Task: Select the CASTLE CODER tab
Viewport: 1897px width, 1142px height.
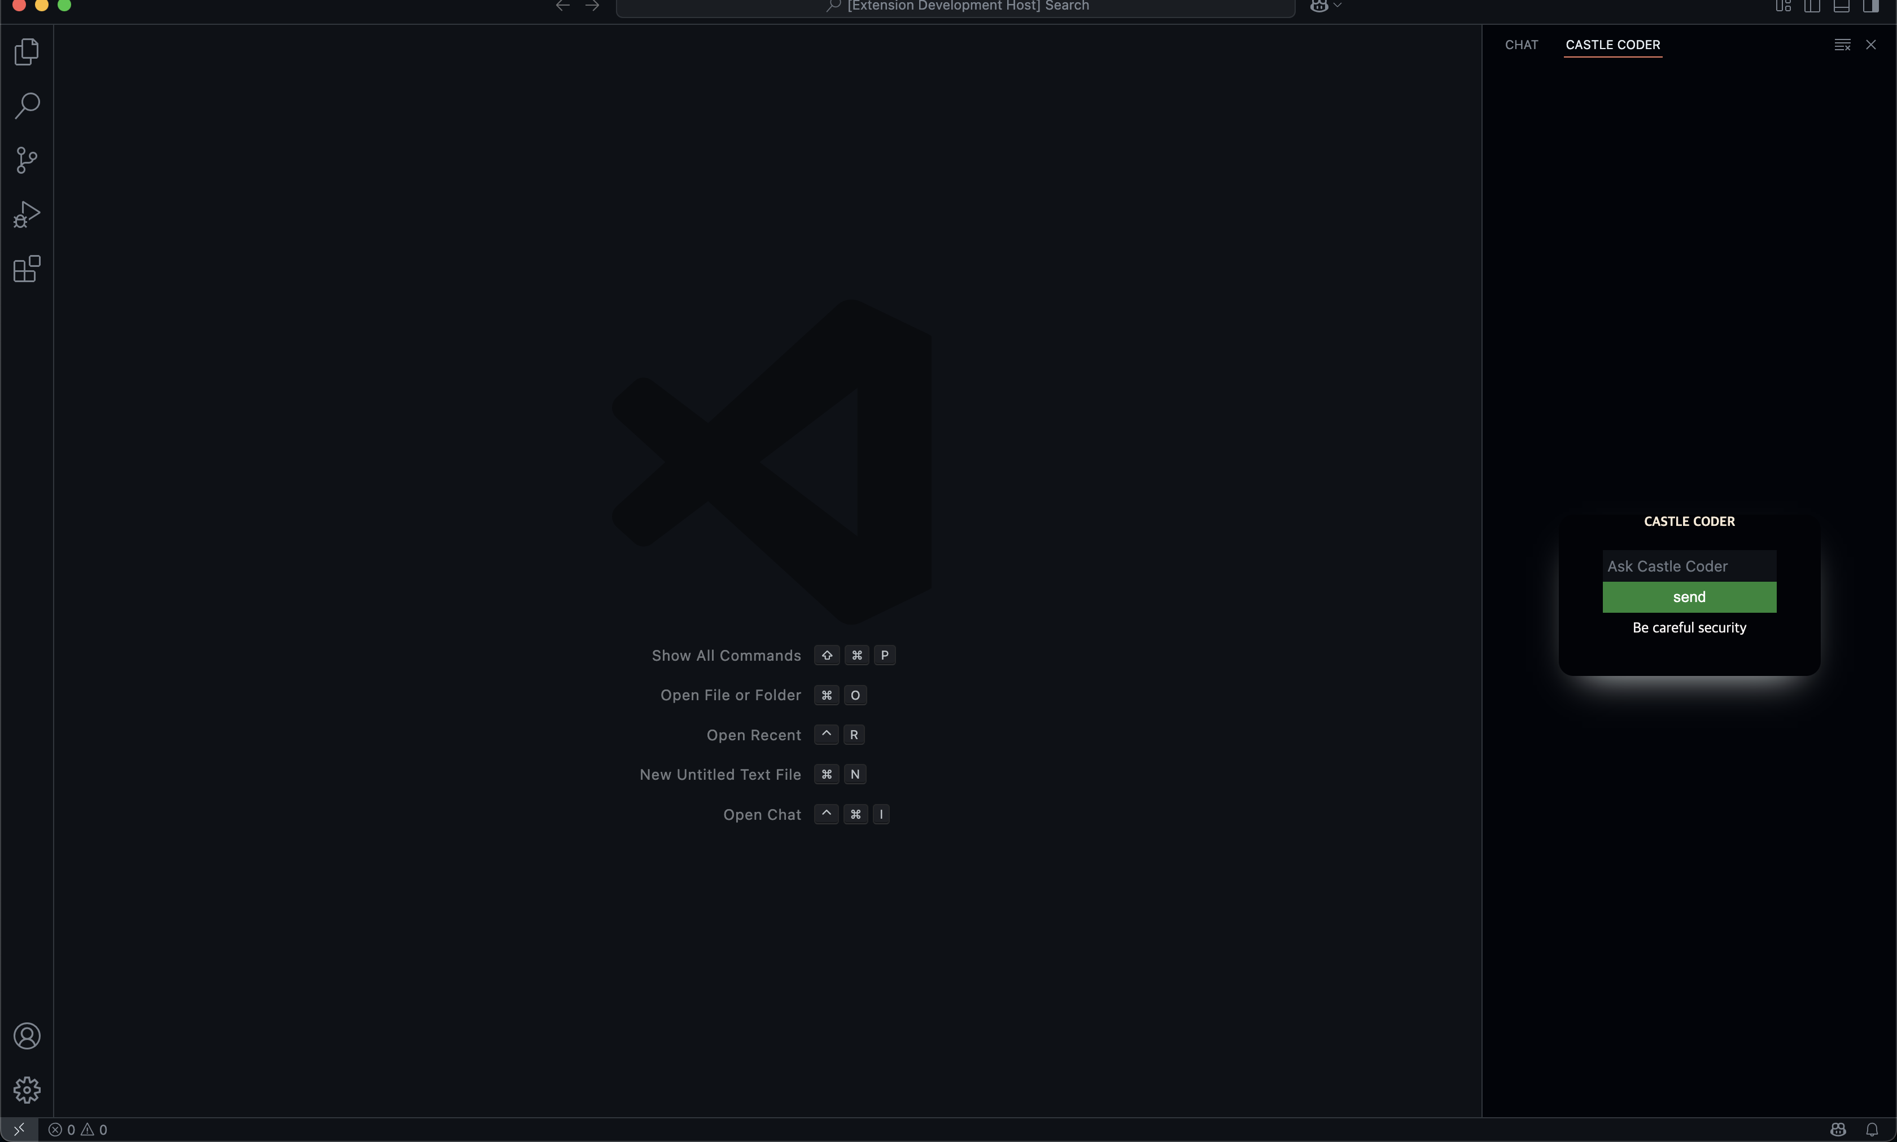Action: (1612, 45)
